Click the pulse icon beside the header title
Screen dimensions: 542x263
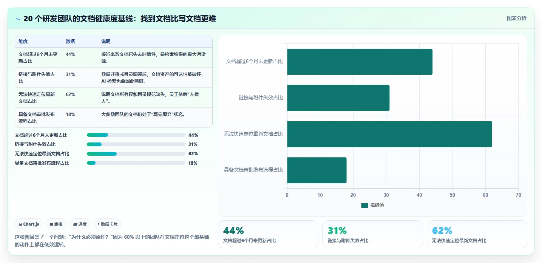pyautogui.click(x=18, y=19)
